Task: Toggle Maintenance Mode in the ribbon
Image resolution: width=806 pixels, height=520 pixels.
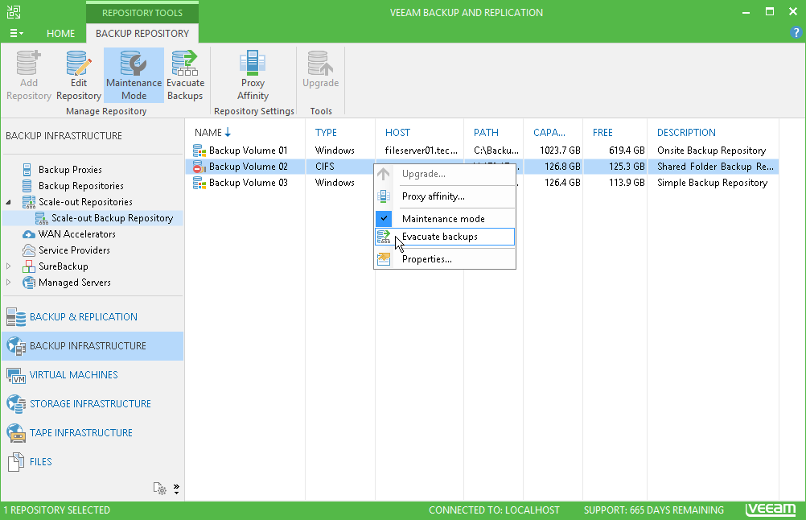Action: click(x=134, y=75)
